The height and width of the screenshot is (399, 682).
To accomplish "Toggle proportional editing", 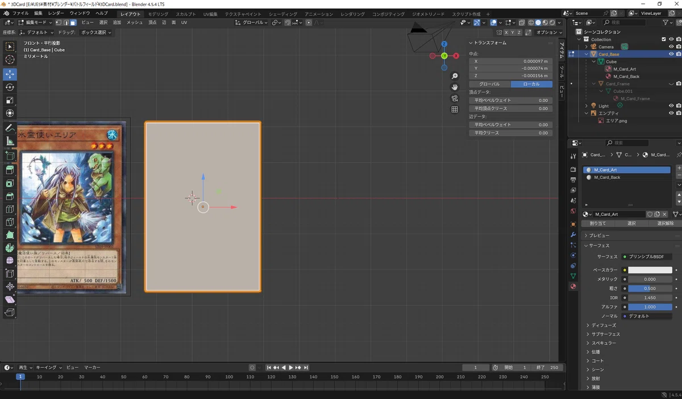I will pos(309,22).
